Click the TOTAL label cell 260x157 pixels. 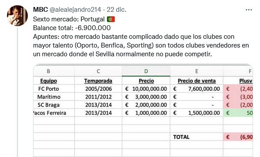coord(197,137)
